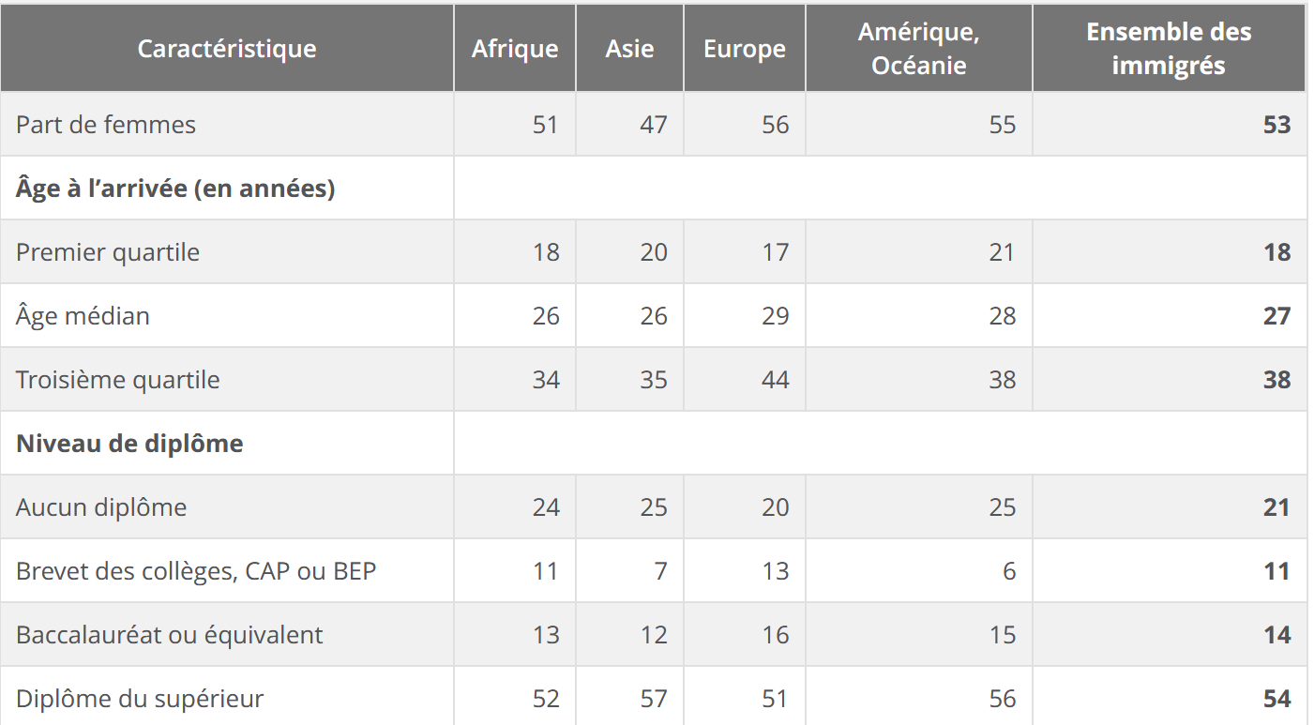Screen dimensions: 1314x725
Task: Click the Niveau de diplôme section heading
Action: pos(129,444)
